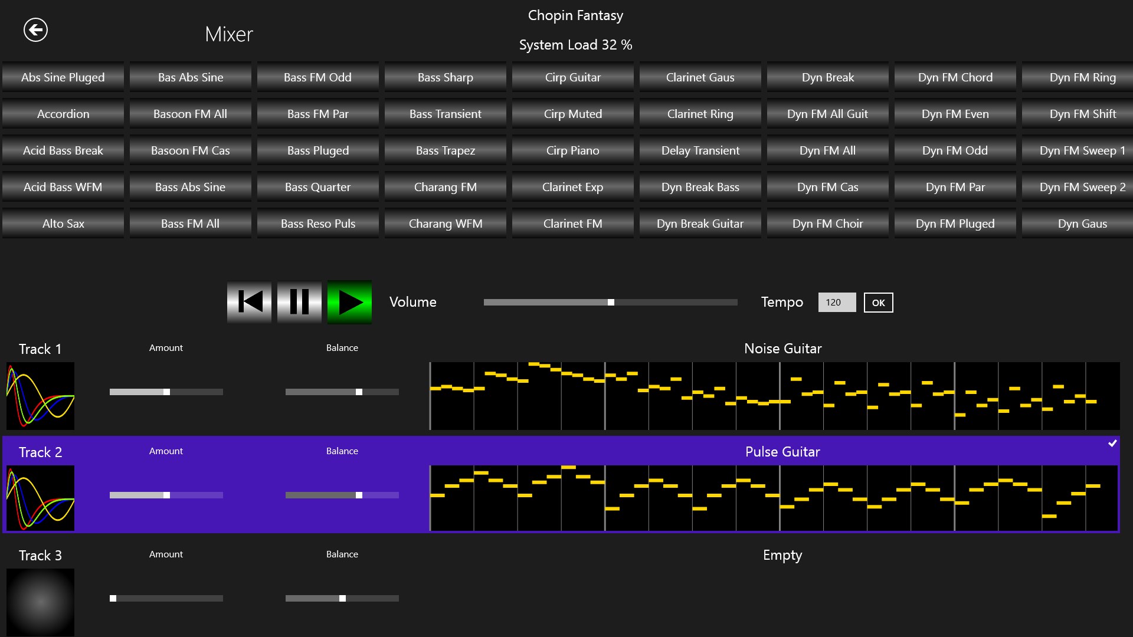This screenshot has height=637, width=1133.
Task: Adjust Track 2 Balance slider
Action: coord(360,495)
